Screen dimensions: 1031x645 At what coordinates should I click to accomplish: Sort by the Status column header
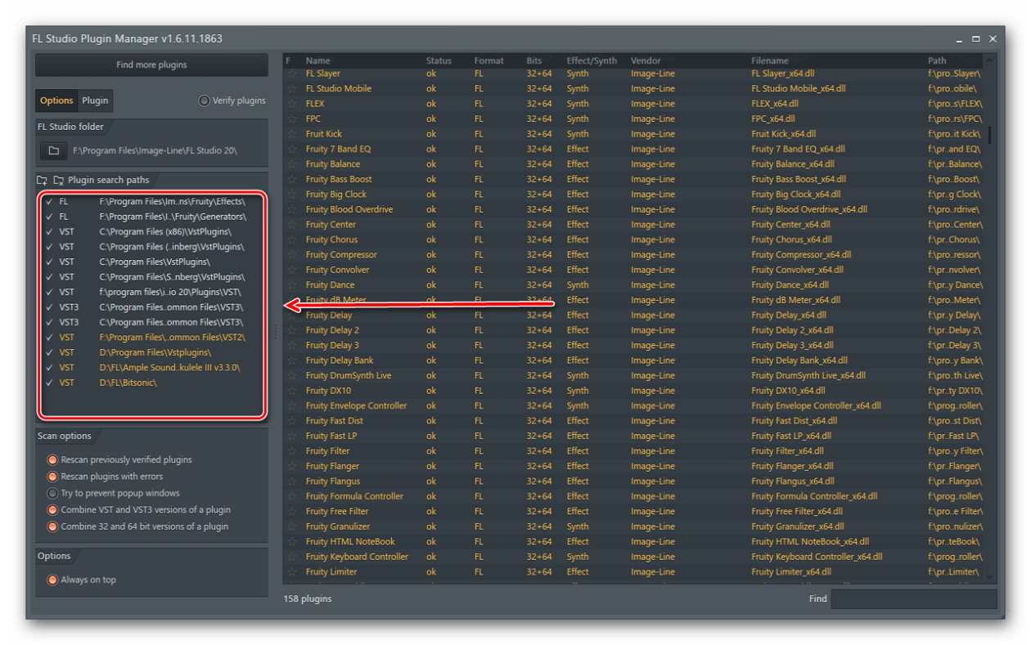[439, 60]
